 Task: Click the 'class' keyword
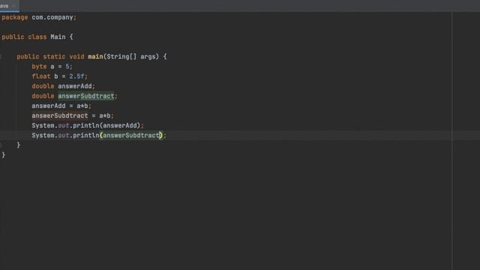(x=37, y=37)
